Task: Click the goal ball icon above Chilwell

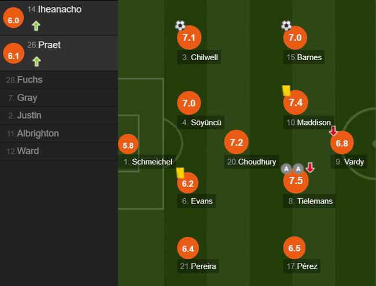Action: click(180, 25)
